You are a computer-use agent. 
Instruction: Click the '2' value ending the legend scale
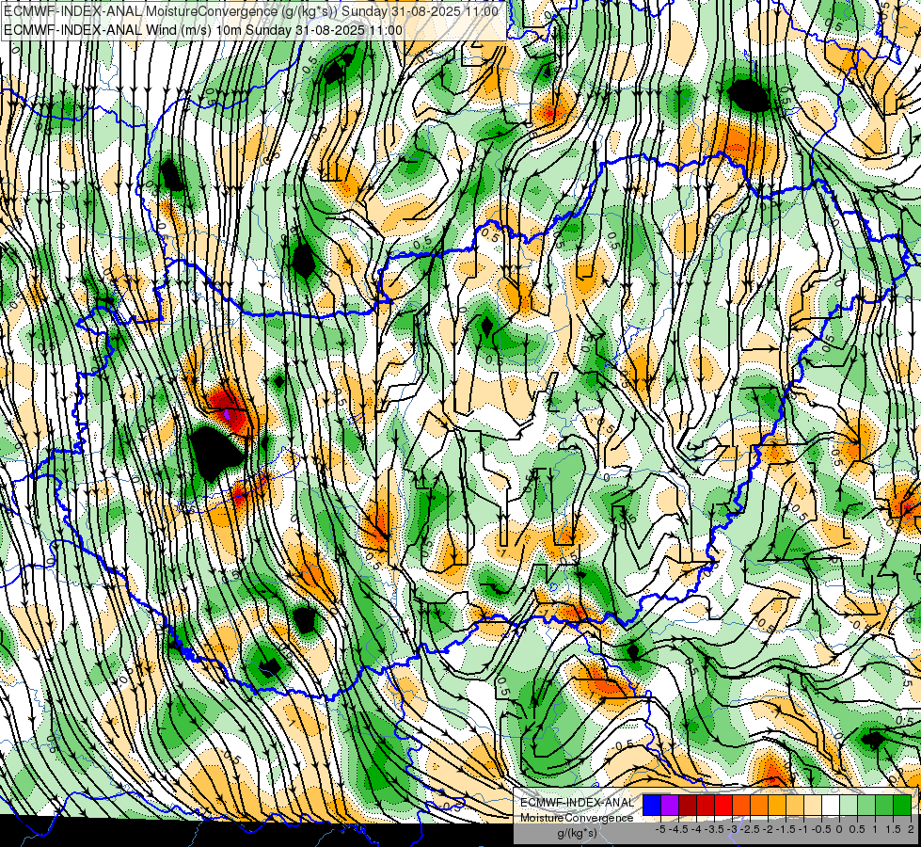(x=911, y=829)
